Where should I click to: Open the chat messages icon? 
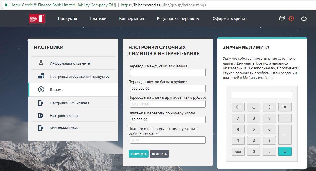(282, 19)
